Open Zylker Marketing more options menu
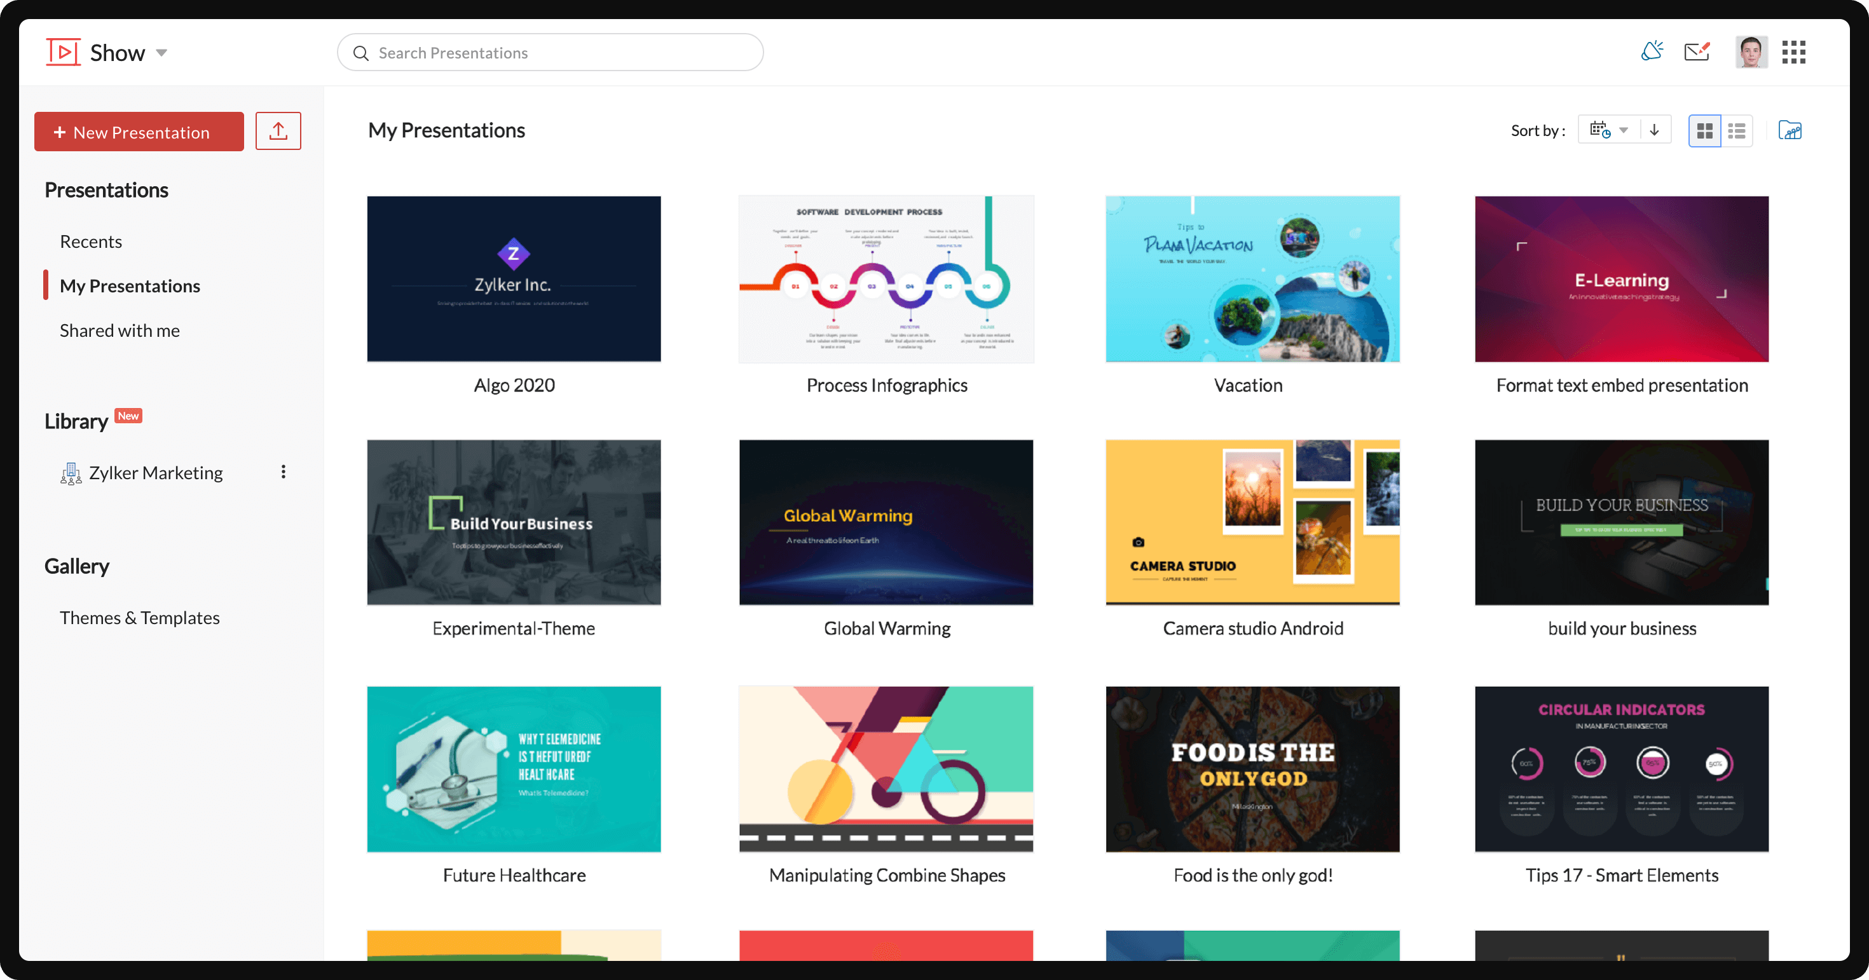This screenshot has height=980, width=1869. (283, 472)
